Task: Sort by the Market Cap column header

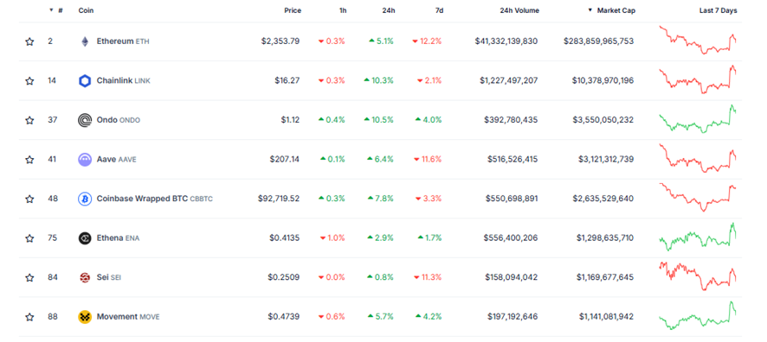Action: 612,10
